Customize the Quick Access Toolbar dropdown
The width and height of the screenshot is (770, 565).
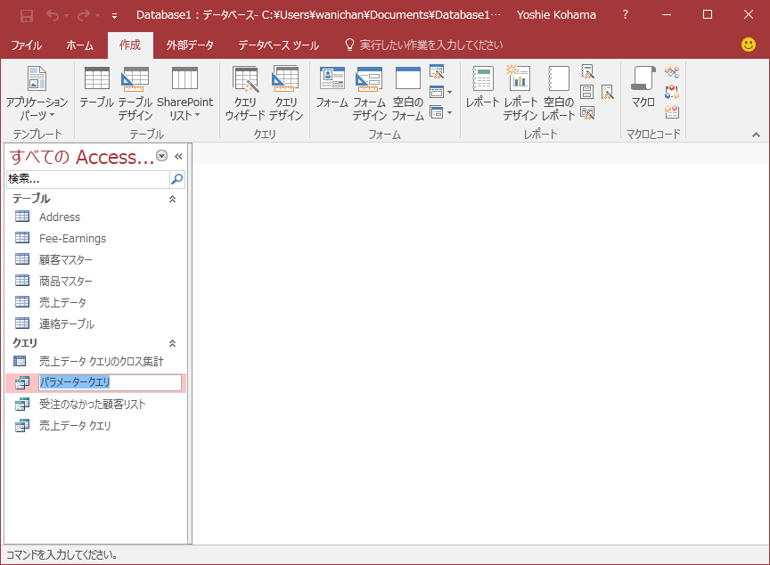(x=114, y=16)
